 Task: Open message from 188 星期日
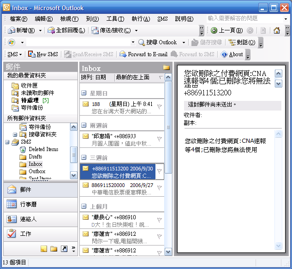point(122,107)
